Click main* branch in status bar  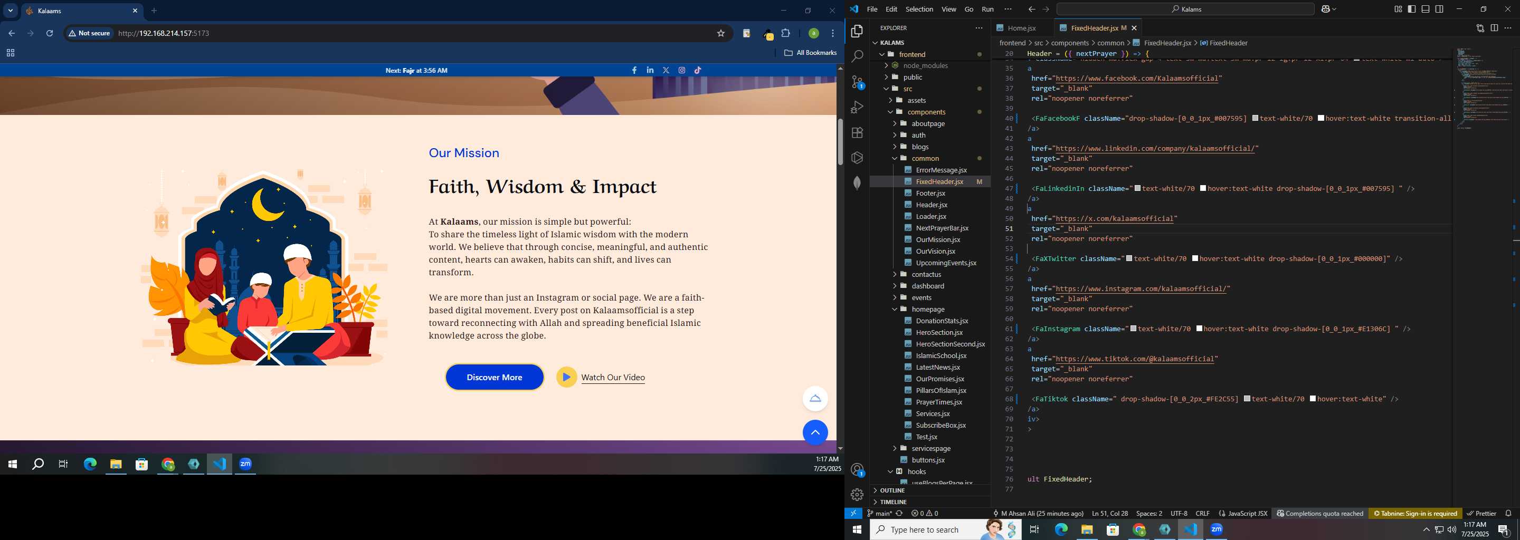pos(880,514)
